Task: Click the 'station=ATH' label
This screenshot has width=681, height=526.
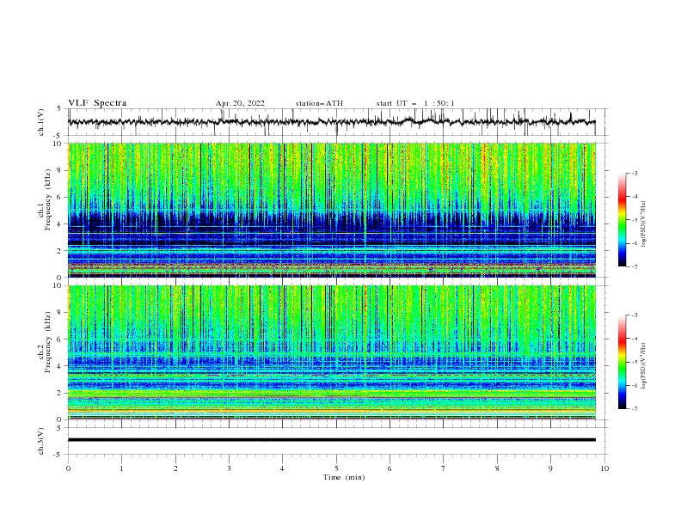Action: 319,103
